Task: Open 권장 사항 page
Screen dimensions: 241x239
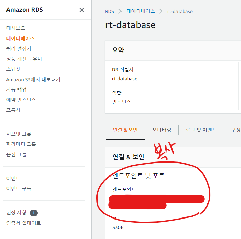Action: (16, 213)
